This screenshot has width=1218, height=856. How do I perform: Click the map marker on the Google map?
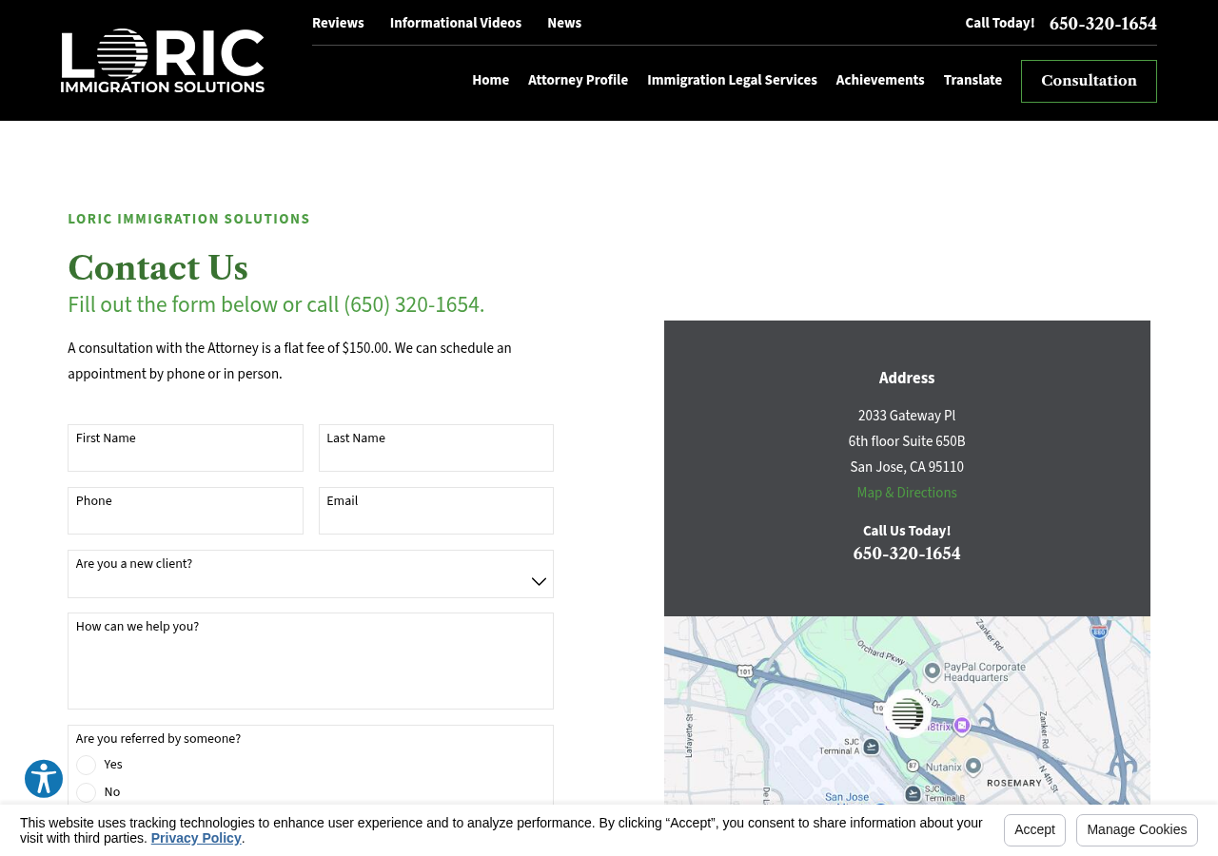906,715
